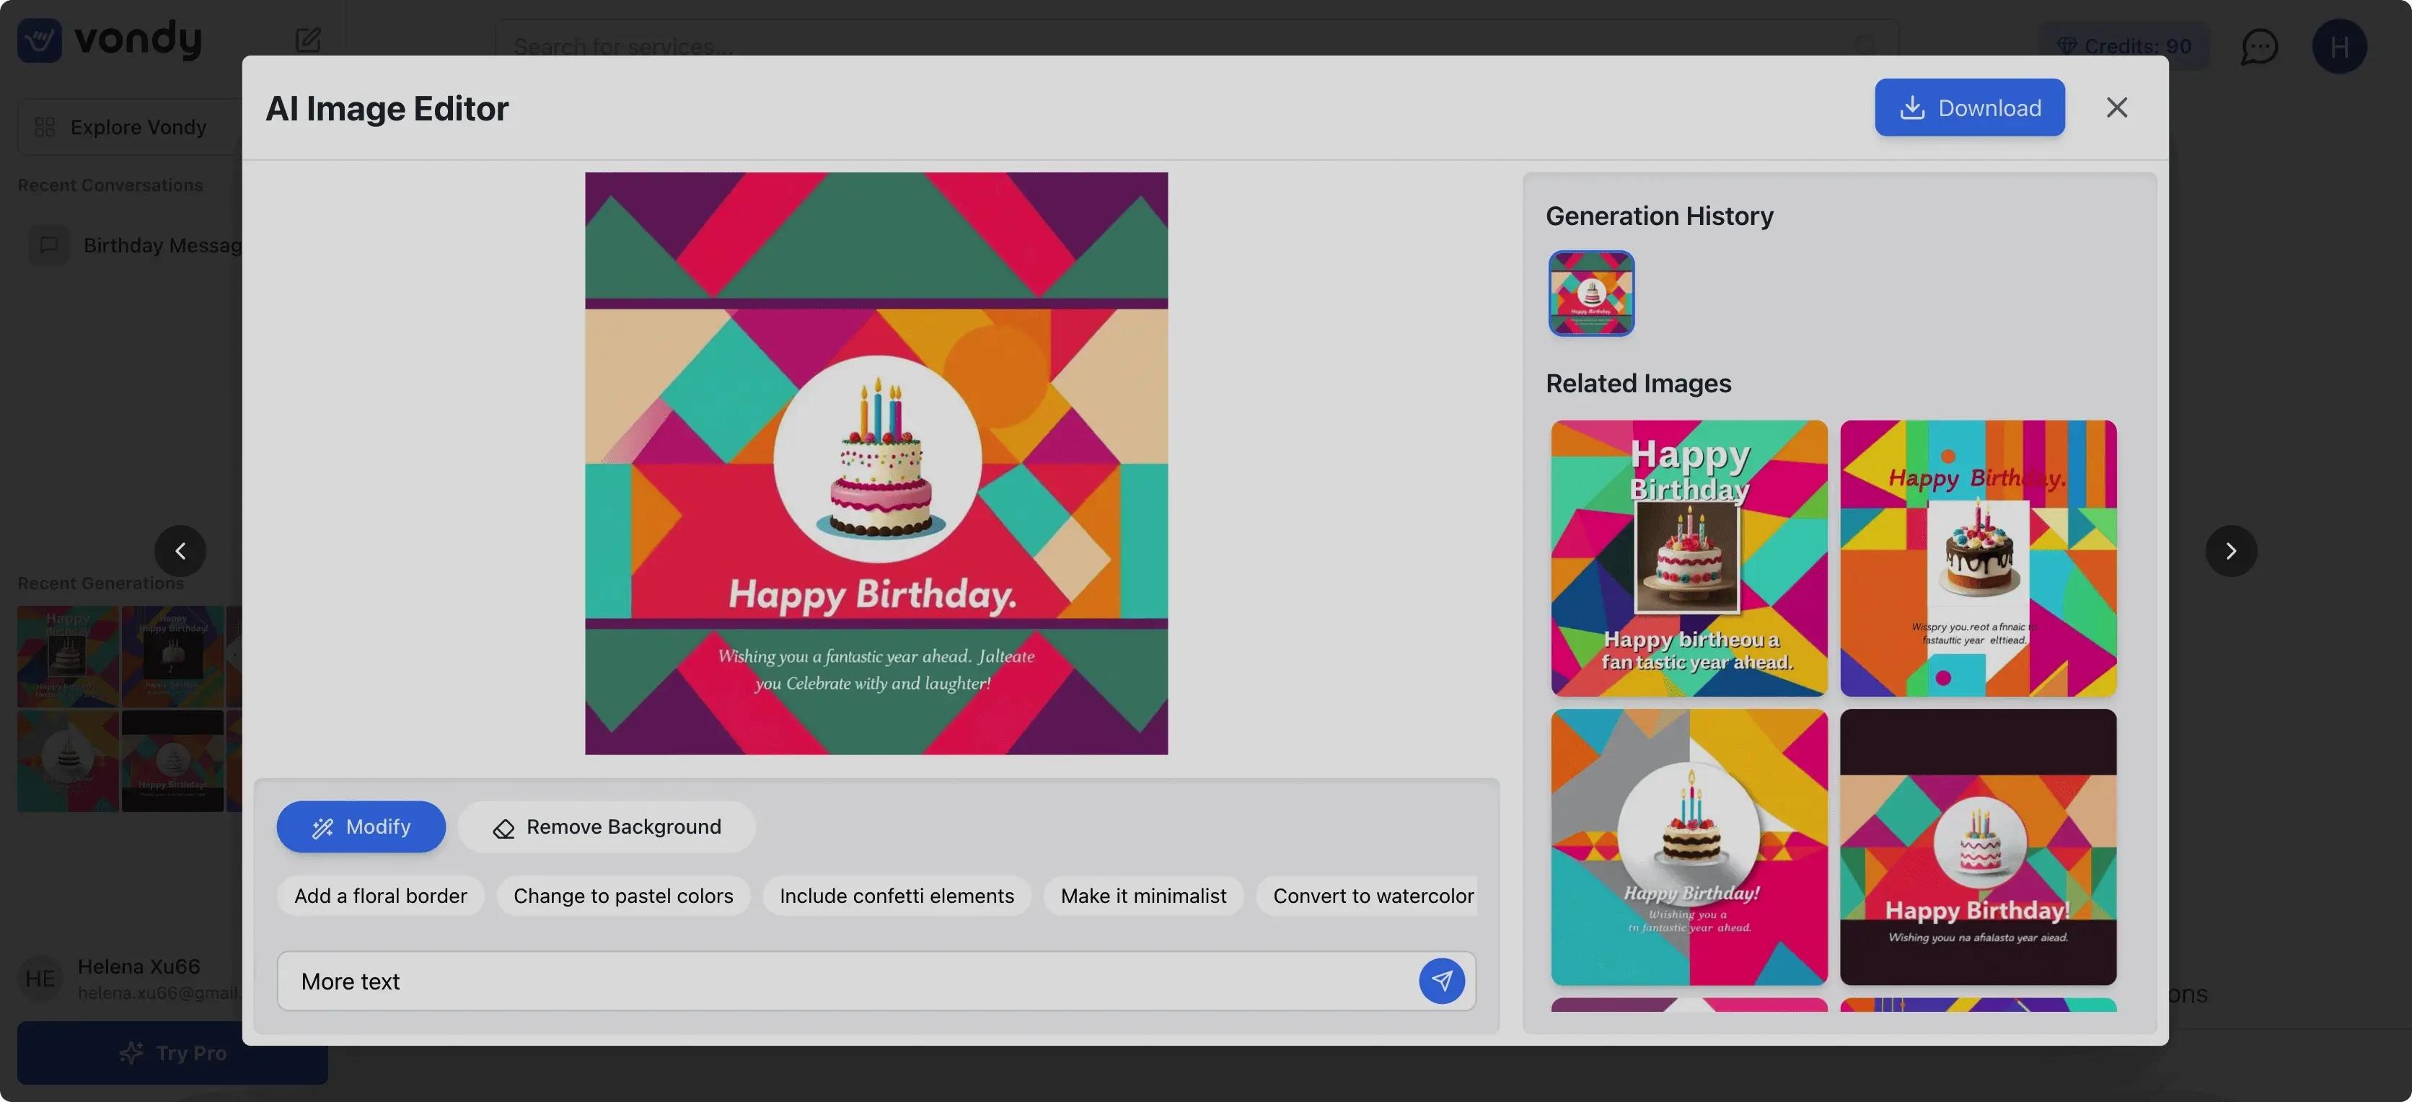Choose 'Make it minimalist' suggestion
The image size is (2412, 1102).
1143,896
